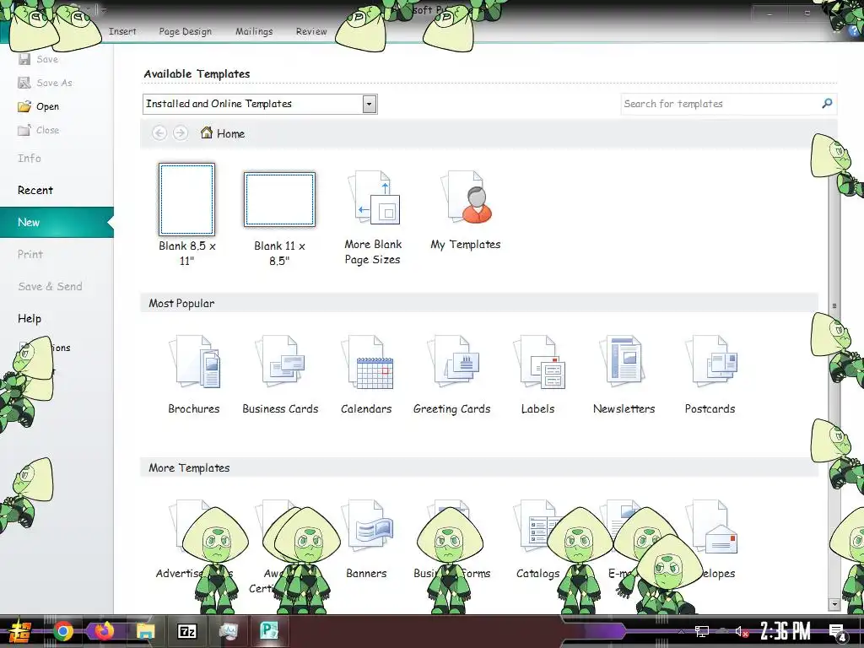Open Google Chrome from the taskbar
The height and width of the screenshot is (648, 864).
coord(62,631)
